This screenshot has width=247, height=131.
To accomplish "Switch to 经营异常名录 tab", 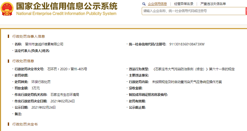I will pyautogui.click(x=184, y=4).
